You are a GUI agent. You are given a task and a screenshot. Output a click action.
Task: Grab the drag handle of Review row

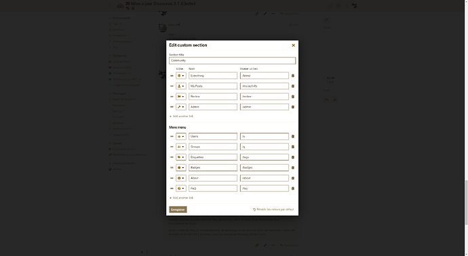pos(172,97)
